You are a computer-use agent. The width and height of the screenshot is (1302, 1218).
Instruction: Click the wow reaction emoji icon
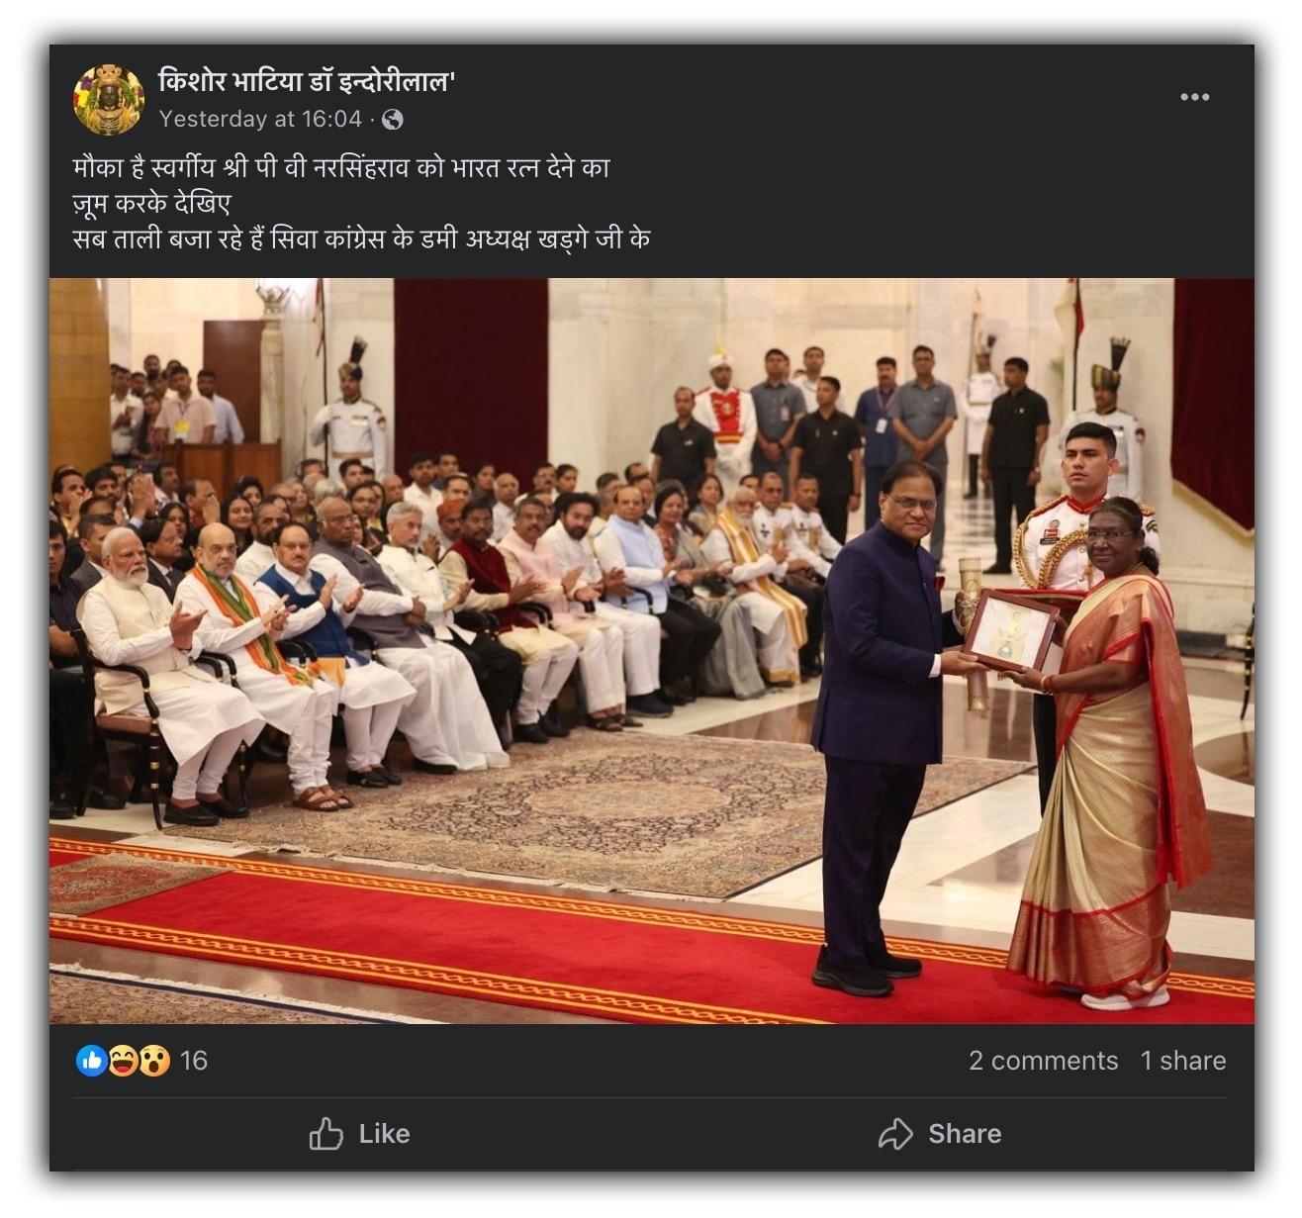coord(154,1061)
